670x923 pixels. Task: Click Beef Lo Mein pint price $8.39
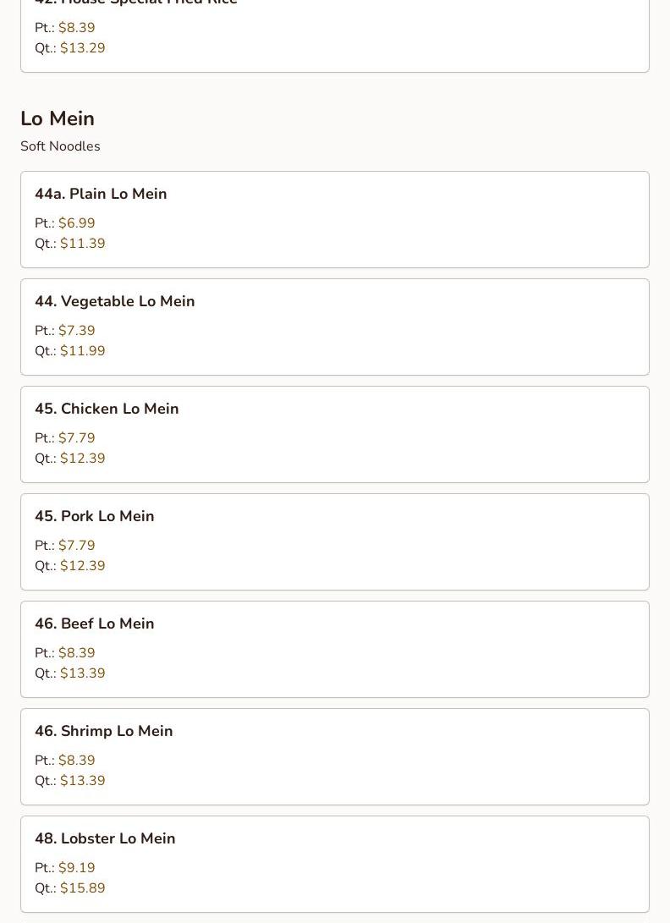click(76, 653)
